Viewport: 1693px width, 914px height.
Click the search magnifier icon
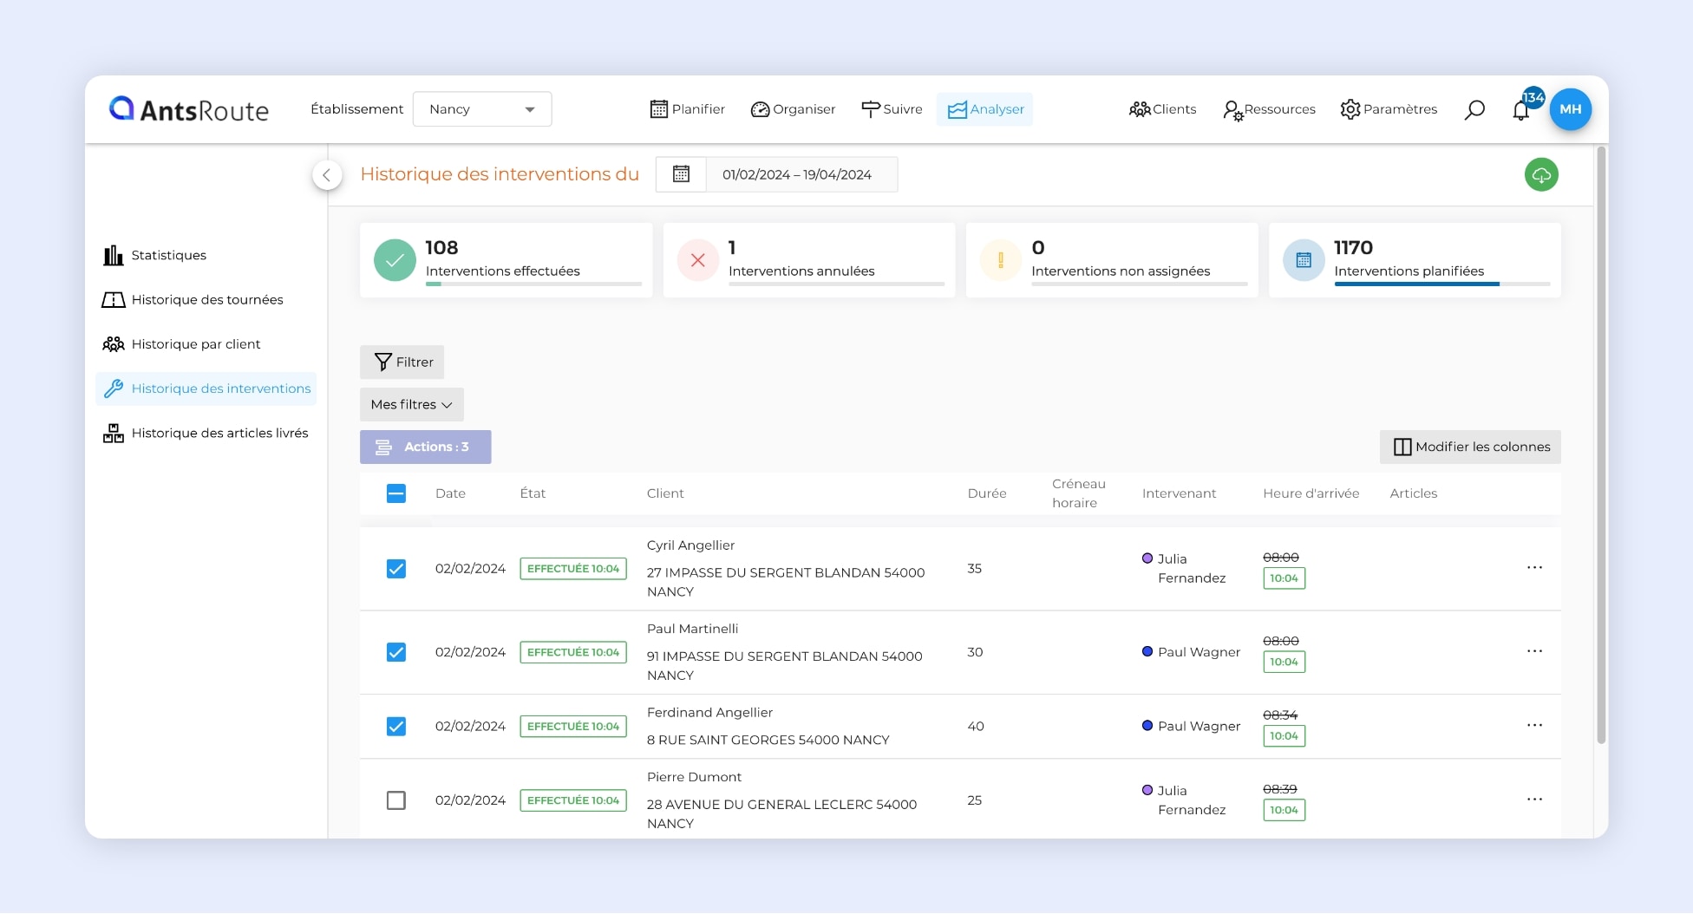1474,109
